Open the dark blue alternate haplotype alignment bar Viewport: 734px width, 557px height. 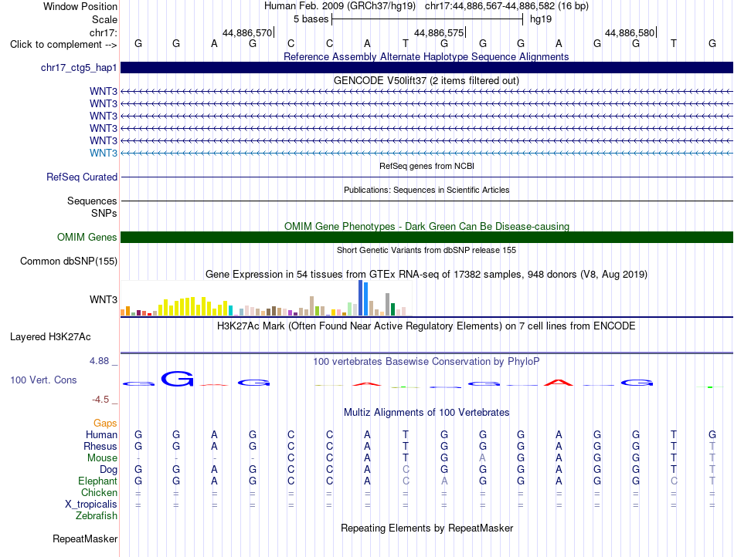(x=426, y=67)
